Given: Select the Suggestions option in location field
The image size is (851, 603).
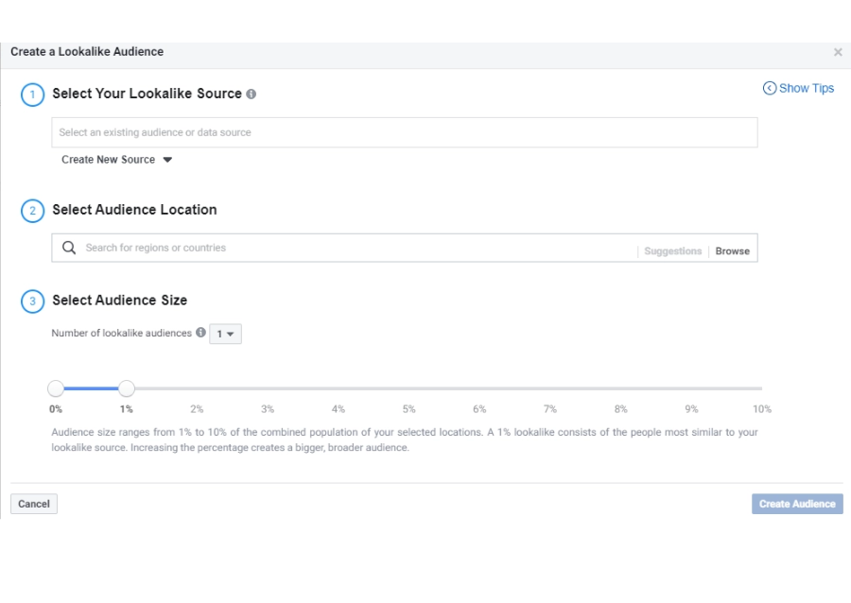Looking at the screenshot, I should tap(672, 251).
